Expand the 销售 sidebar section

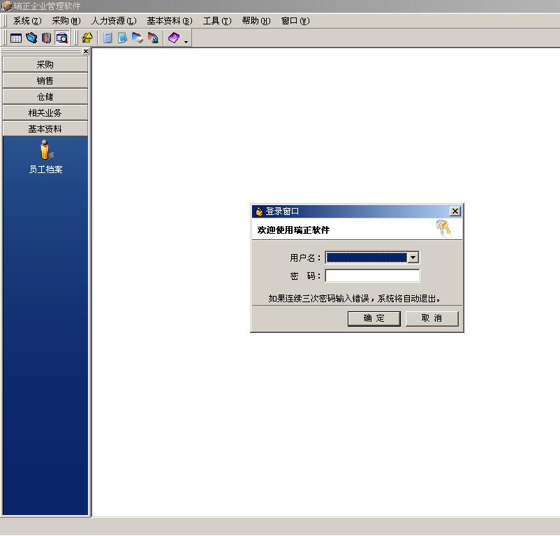point(45,81)
